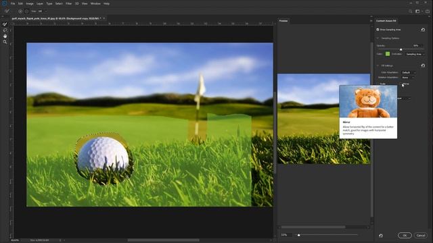Collapse the Sampling Options section
The height and width of the screenshot is (243, 433).
click(378, 38)
